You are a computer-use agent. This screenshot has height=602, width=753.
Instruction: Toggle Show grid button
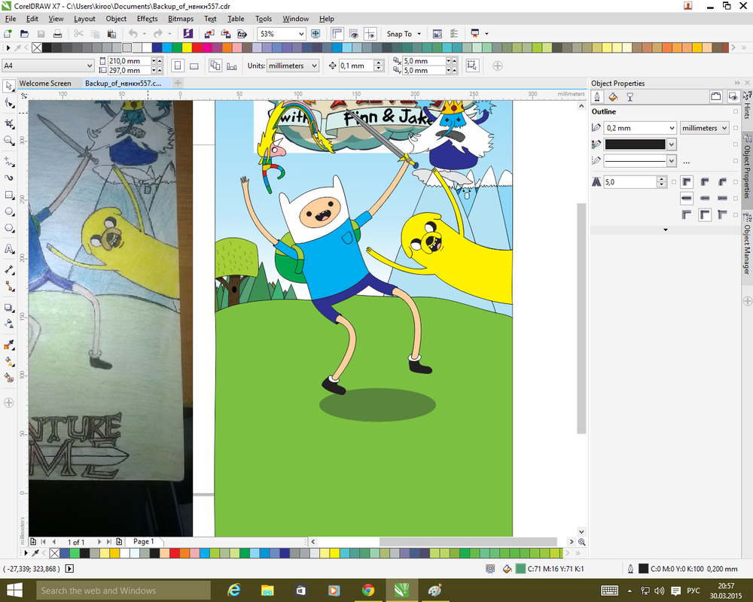click(x=354, y=34)
